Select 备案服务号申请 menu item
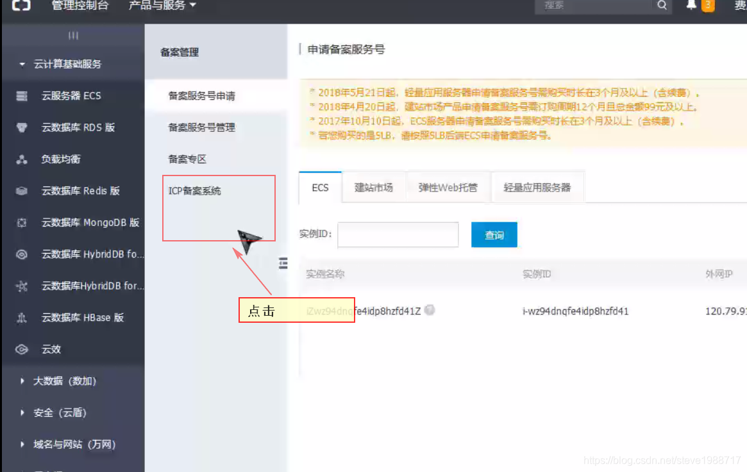747x472 pixels. (x=201, y=95)
